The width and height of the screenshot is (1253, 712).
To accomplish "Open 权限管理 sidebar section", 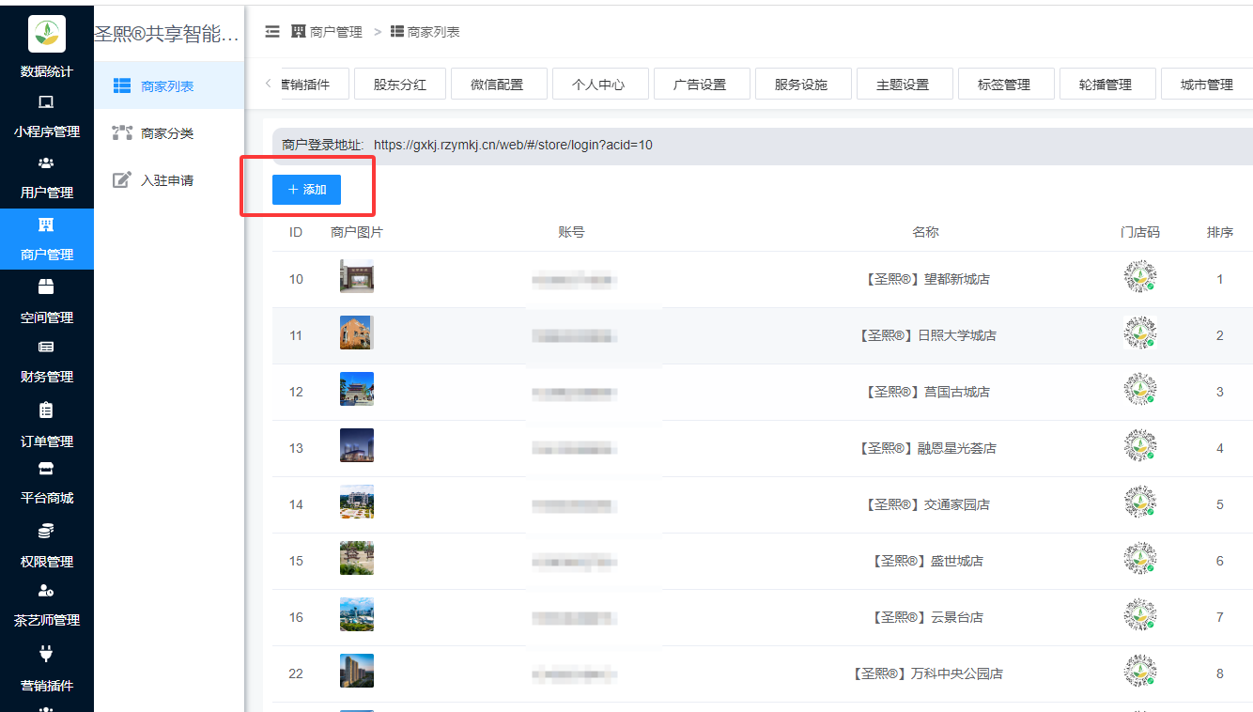I will (x=47, y=547).
